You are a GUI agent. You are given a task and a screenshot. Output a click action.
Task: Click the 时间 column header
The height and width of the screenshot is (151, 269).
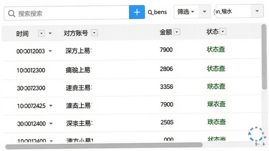pos(22,34)
